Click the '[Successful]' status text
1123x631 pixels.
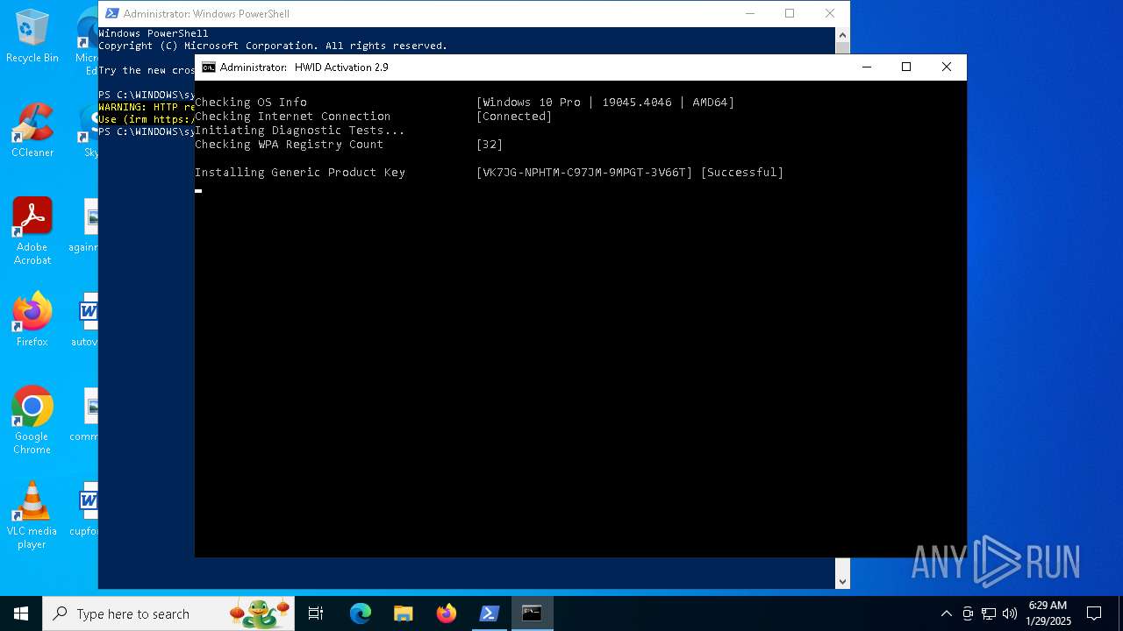pos(742,173)
